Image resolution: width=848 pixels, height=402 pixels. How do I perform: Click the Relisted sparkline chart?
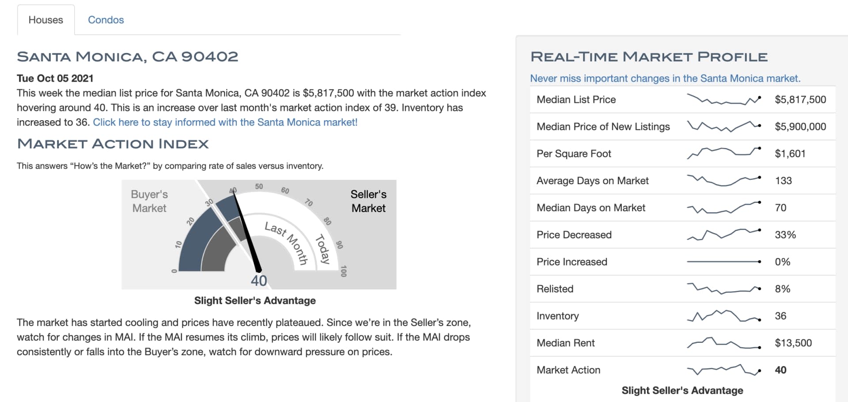(724, 288)
